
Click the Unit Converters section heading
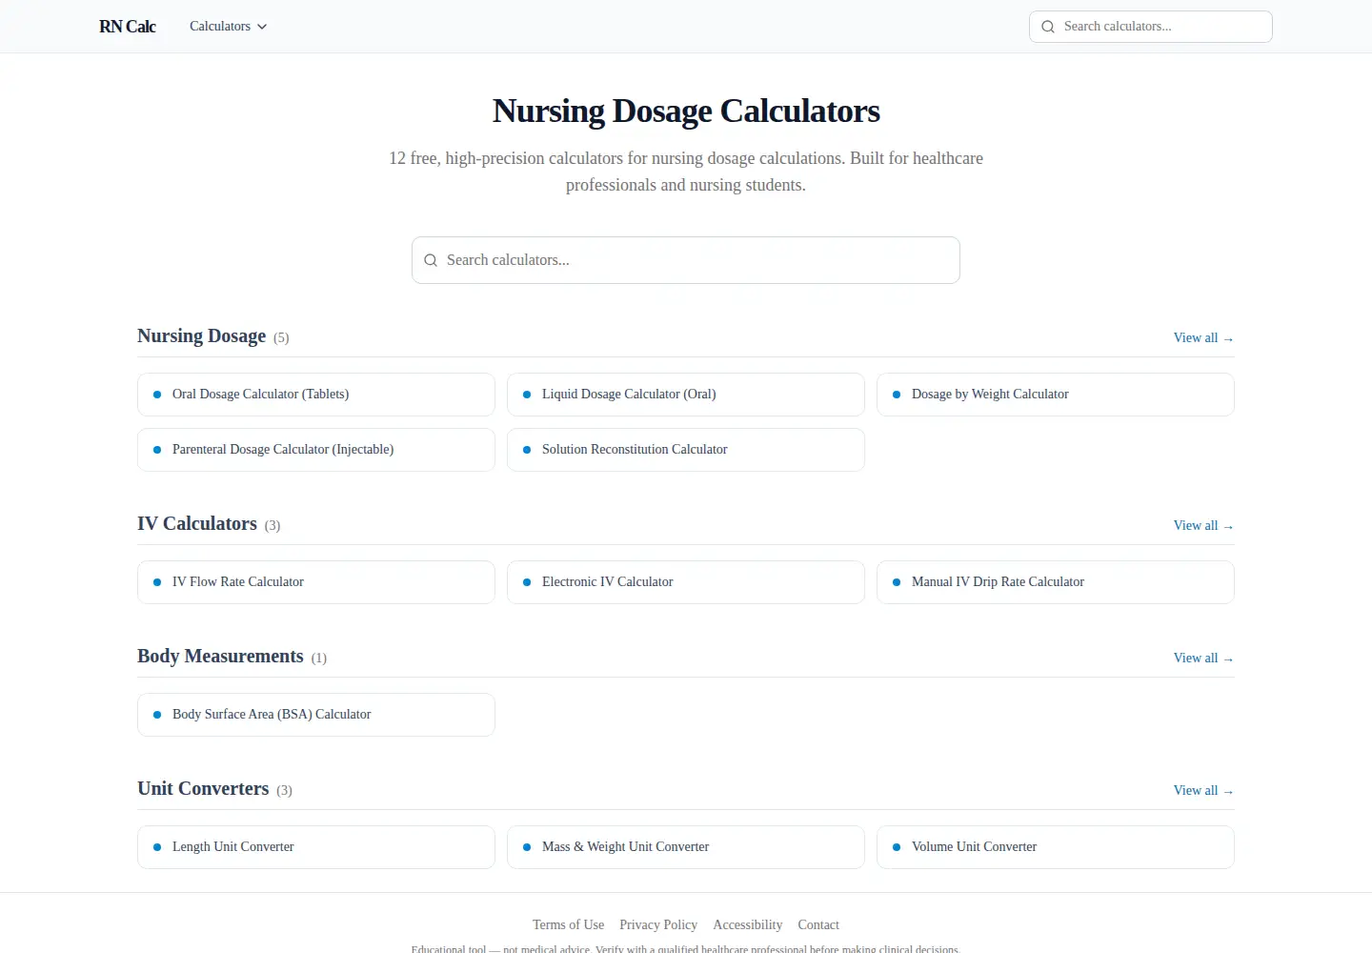203,789
